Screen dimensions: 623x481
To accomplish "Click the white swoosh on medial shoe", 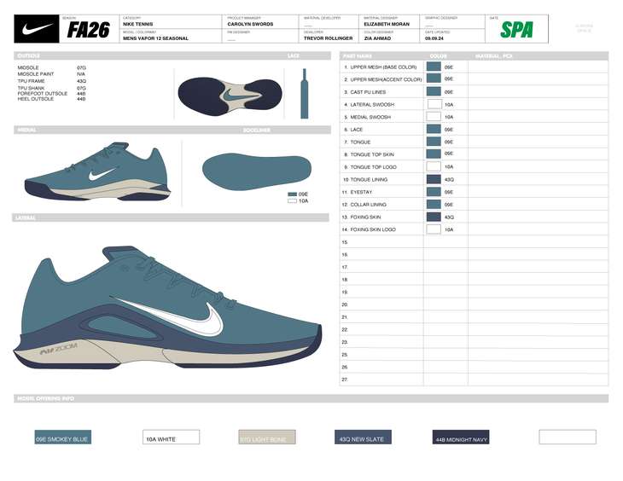I will [x=102, y=174].
